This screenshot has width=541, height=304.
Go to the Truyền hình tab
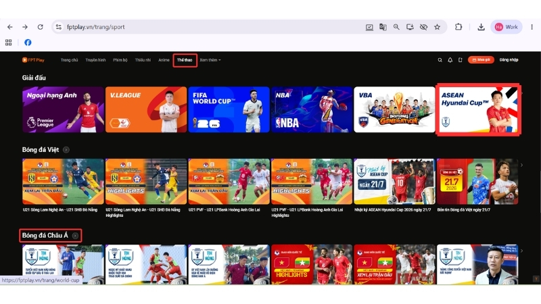(x=95, y=60)
